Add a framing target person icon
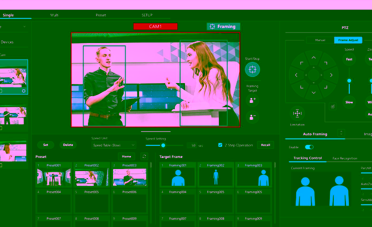Screen dimensions: 372x227 tap(252, 100)
